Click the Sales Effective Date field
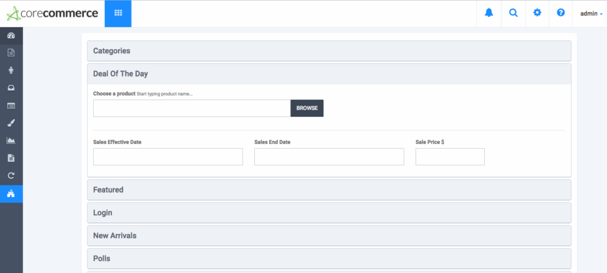Image resolution: width=607 pixels, height=273 pixels. (168, 157)
